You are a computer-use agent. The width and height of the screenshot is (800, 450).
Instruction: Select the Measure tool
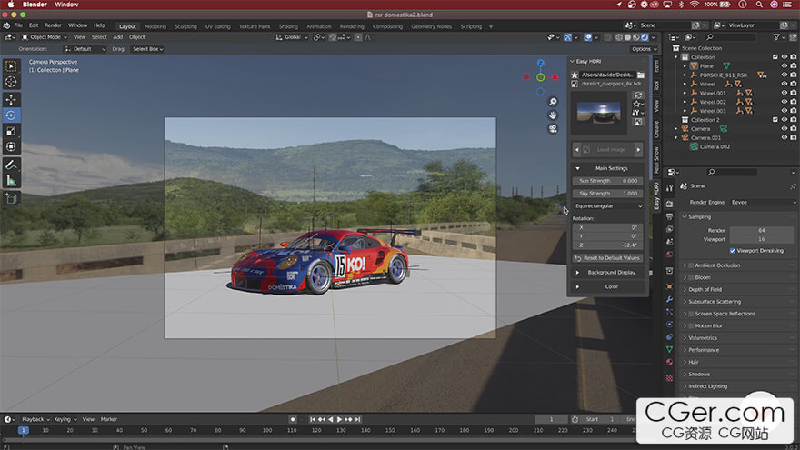pos(11,181)
